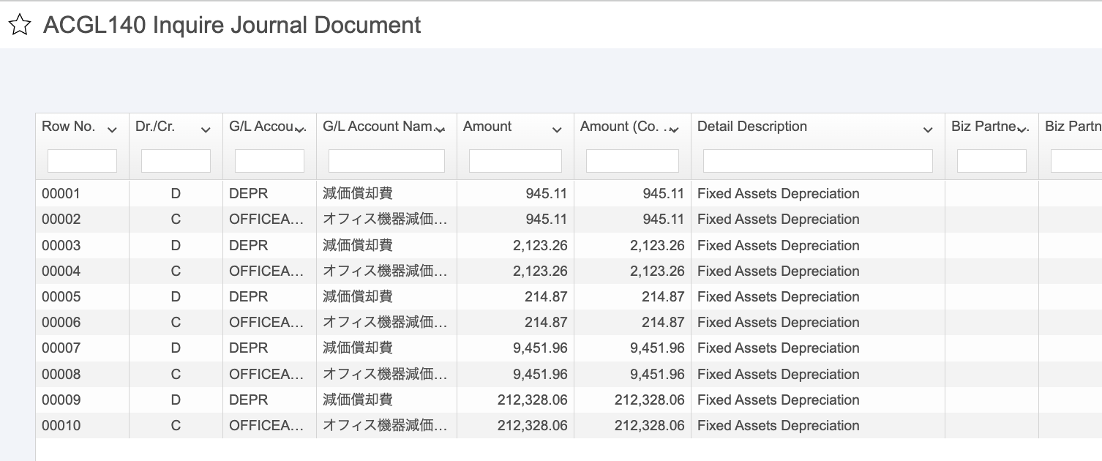
Task: Select row number 00001
Action: coord(61,194)
